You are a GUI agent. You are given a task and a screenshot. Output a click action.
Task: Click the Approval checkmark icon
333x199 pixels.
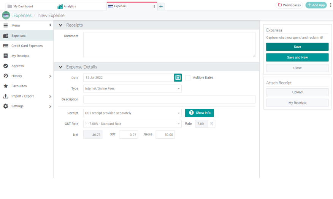[6, 66]
